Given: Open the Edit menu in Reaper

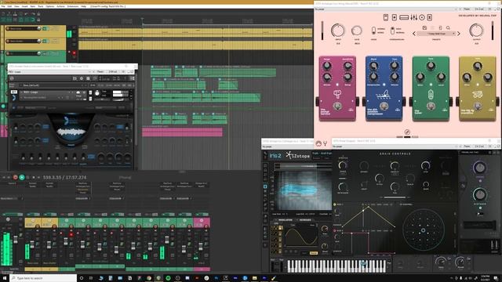Looking at the screenshot, I should [x=9, y=6].
